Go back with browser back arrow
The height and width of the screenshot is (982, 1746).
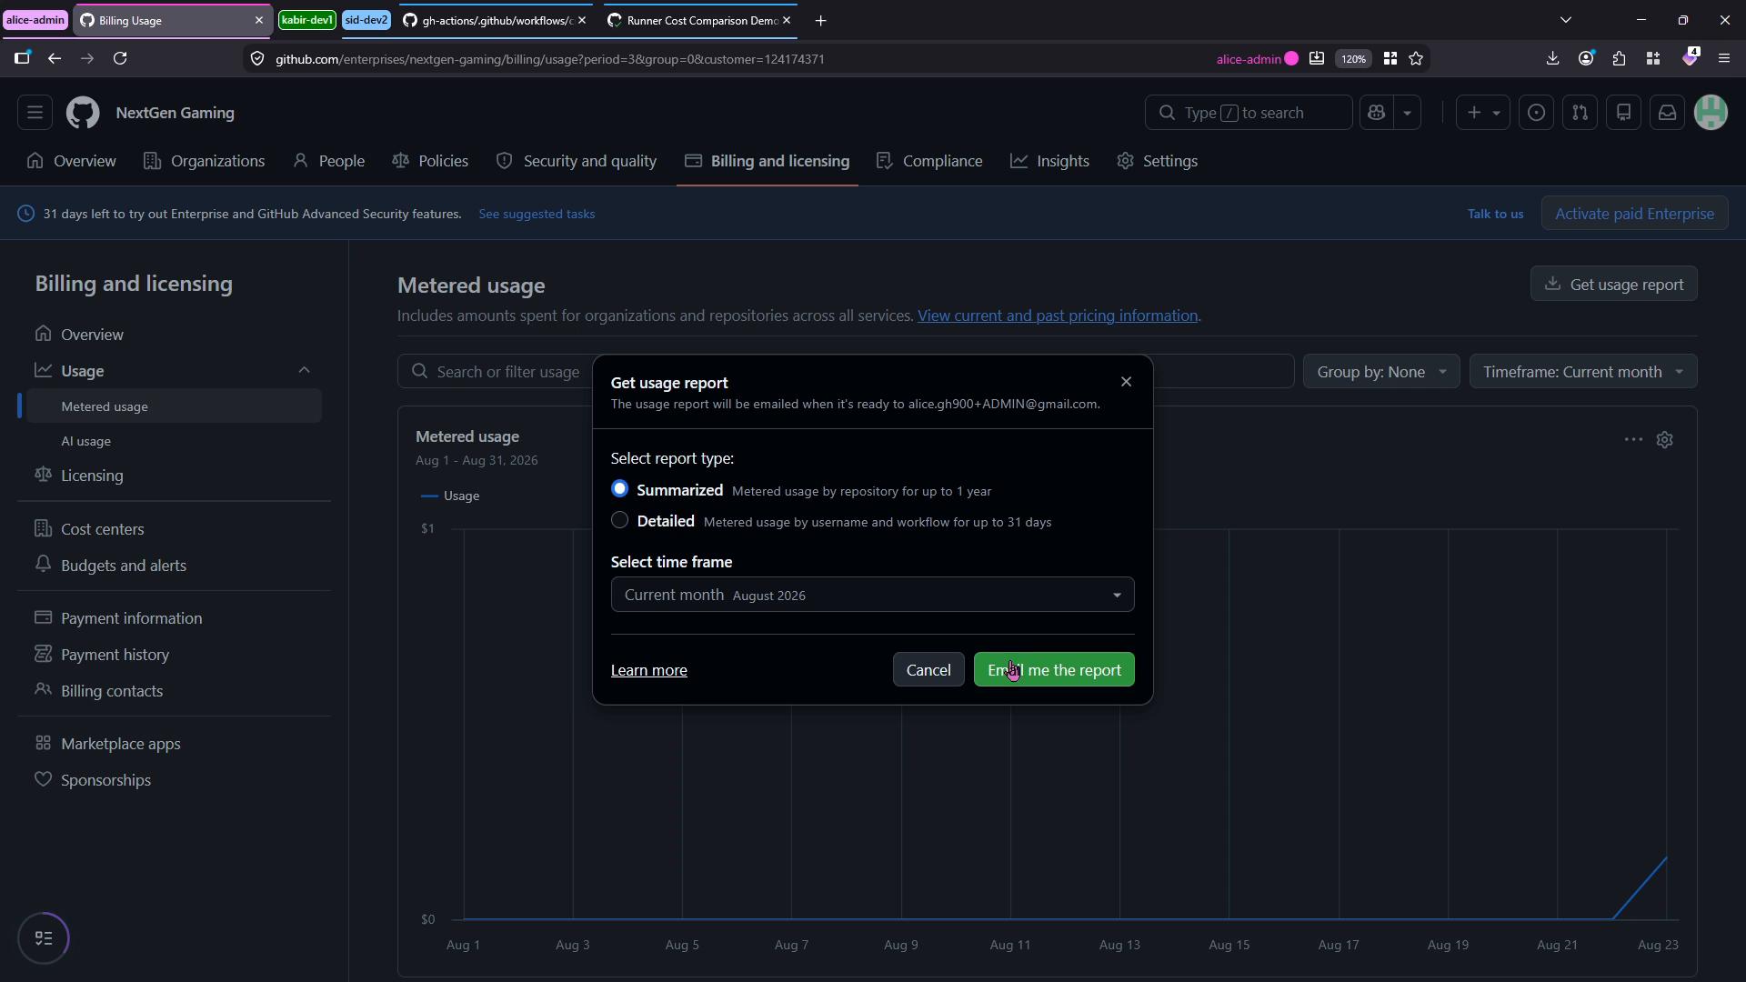55,59
